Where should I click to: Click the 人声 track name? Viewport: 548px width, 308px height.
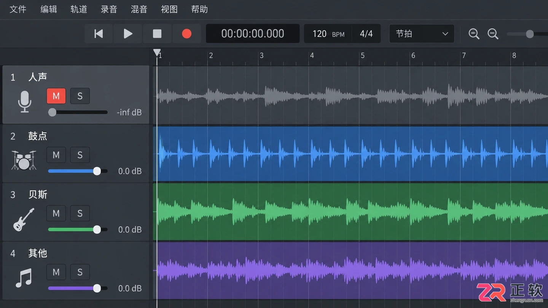pyautogui.click(x=38, y=77)
